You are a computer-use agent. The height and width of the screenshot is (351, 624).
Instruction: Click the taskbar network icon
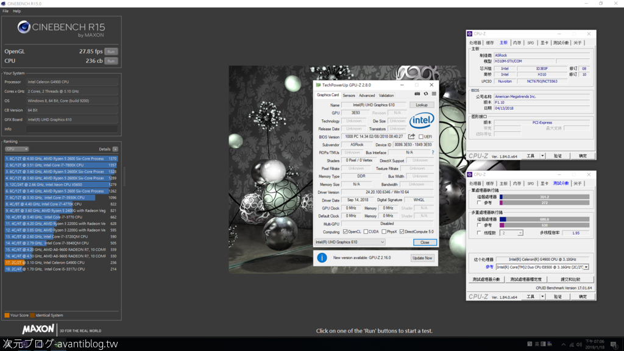pyautogui.click(x=572, y=344)
